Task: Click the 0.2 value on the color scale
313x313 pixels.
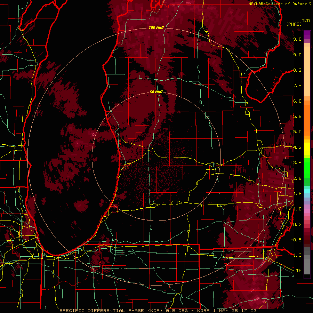Action: tap(297, 225)
